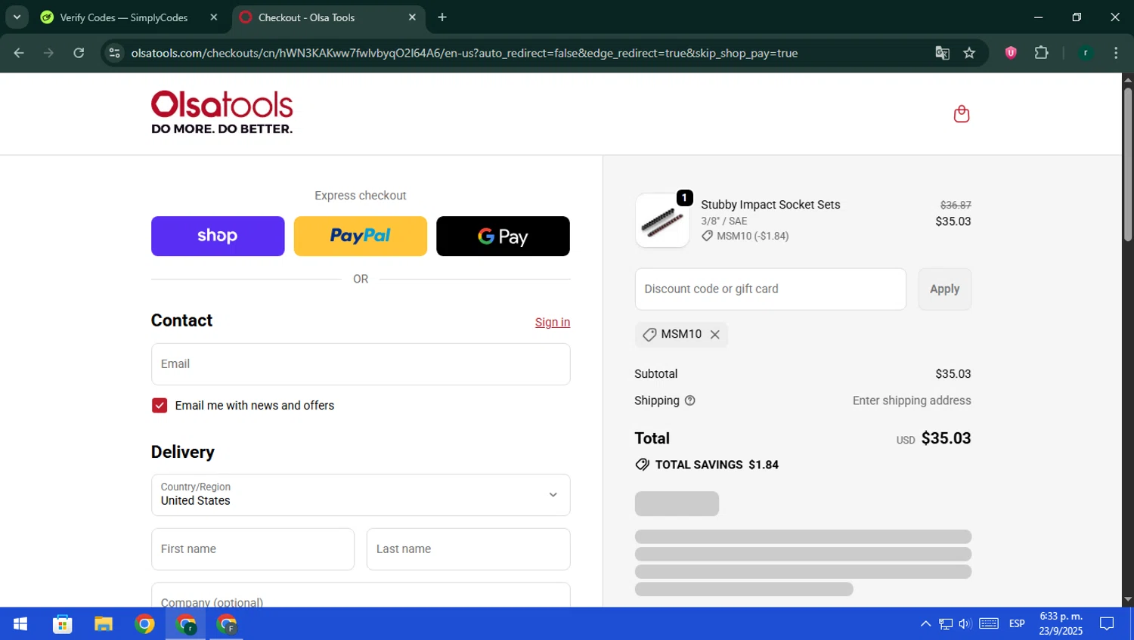Pay with Shop Pay express button
Viewport: 1134px width, 640px height.
(x=218, y=236)
